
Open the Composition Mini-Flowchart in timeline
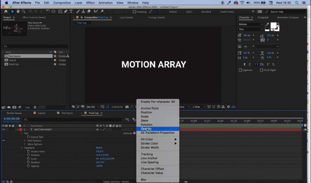127,120
